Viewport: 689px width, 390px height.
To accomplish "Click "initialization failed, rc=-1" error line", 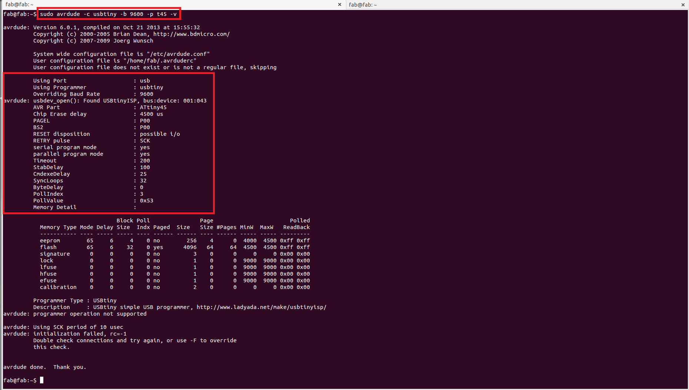I will coord(80,334).
